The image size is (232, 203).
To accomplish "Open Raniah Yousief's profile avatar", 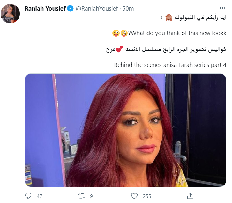I will [10, 14].
